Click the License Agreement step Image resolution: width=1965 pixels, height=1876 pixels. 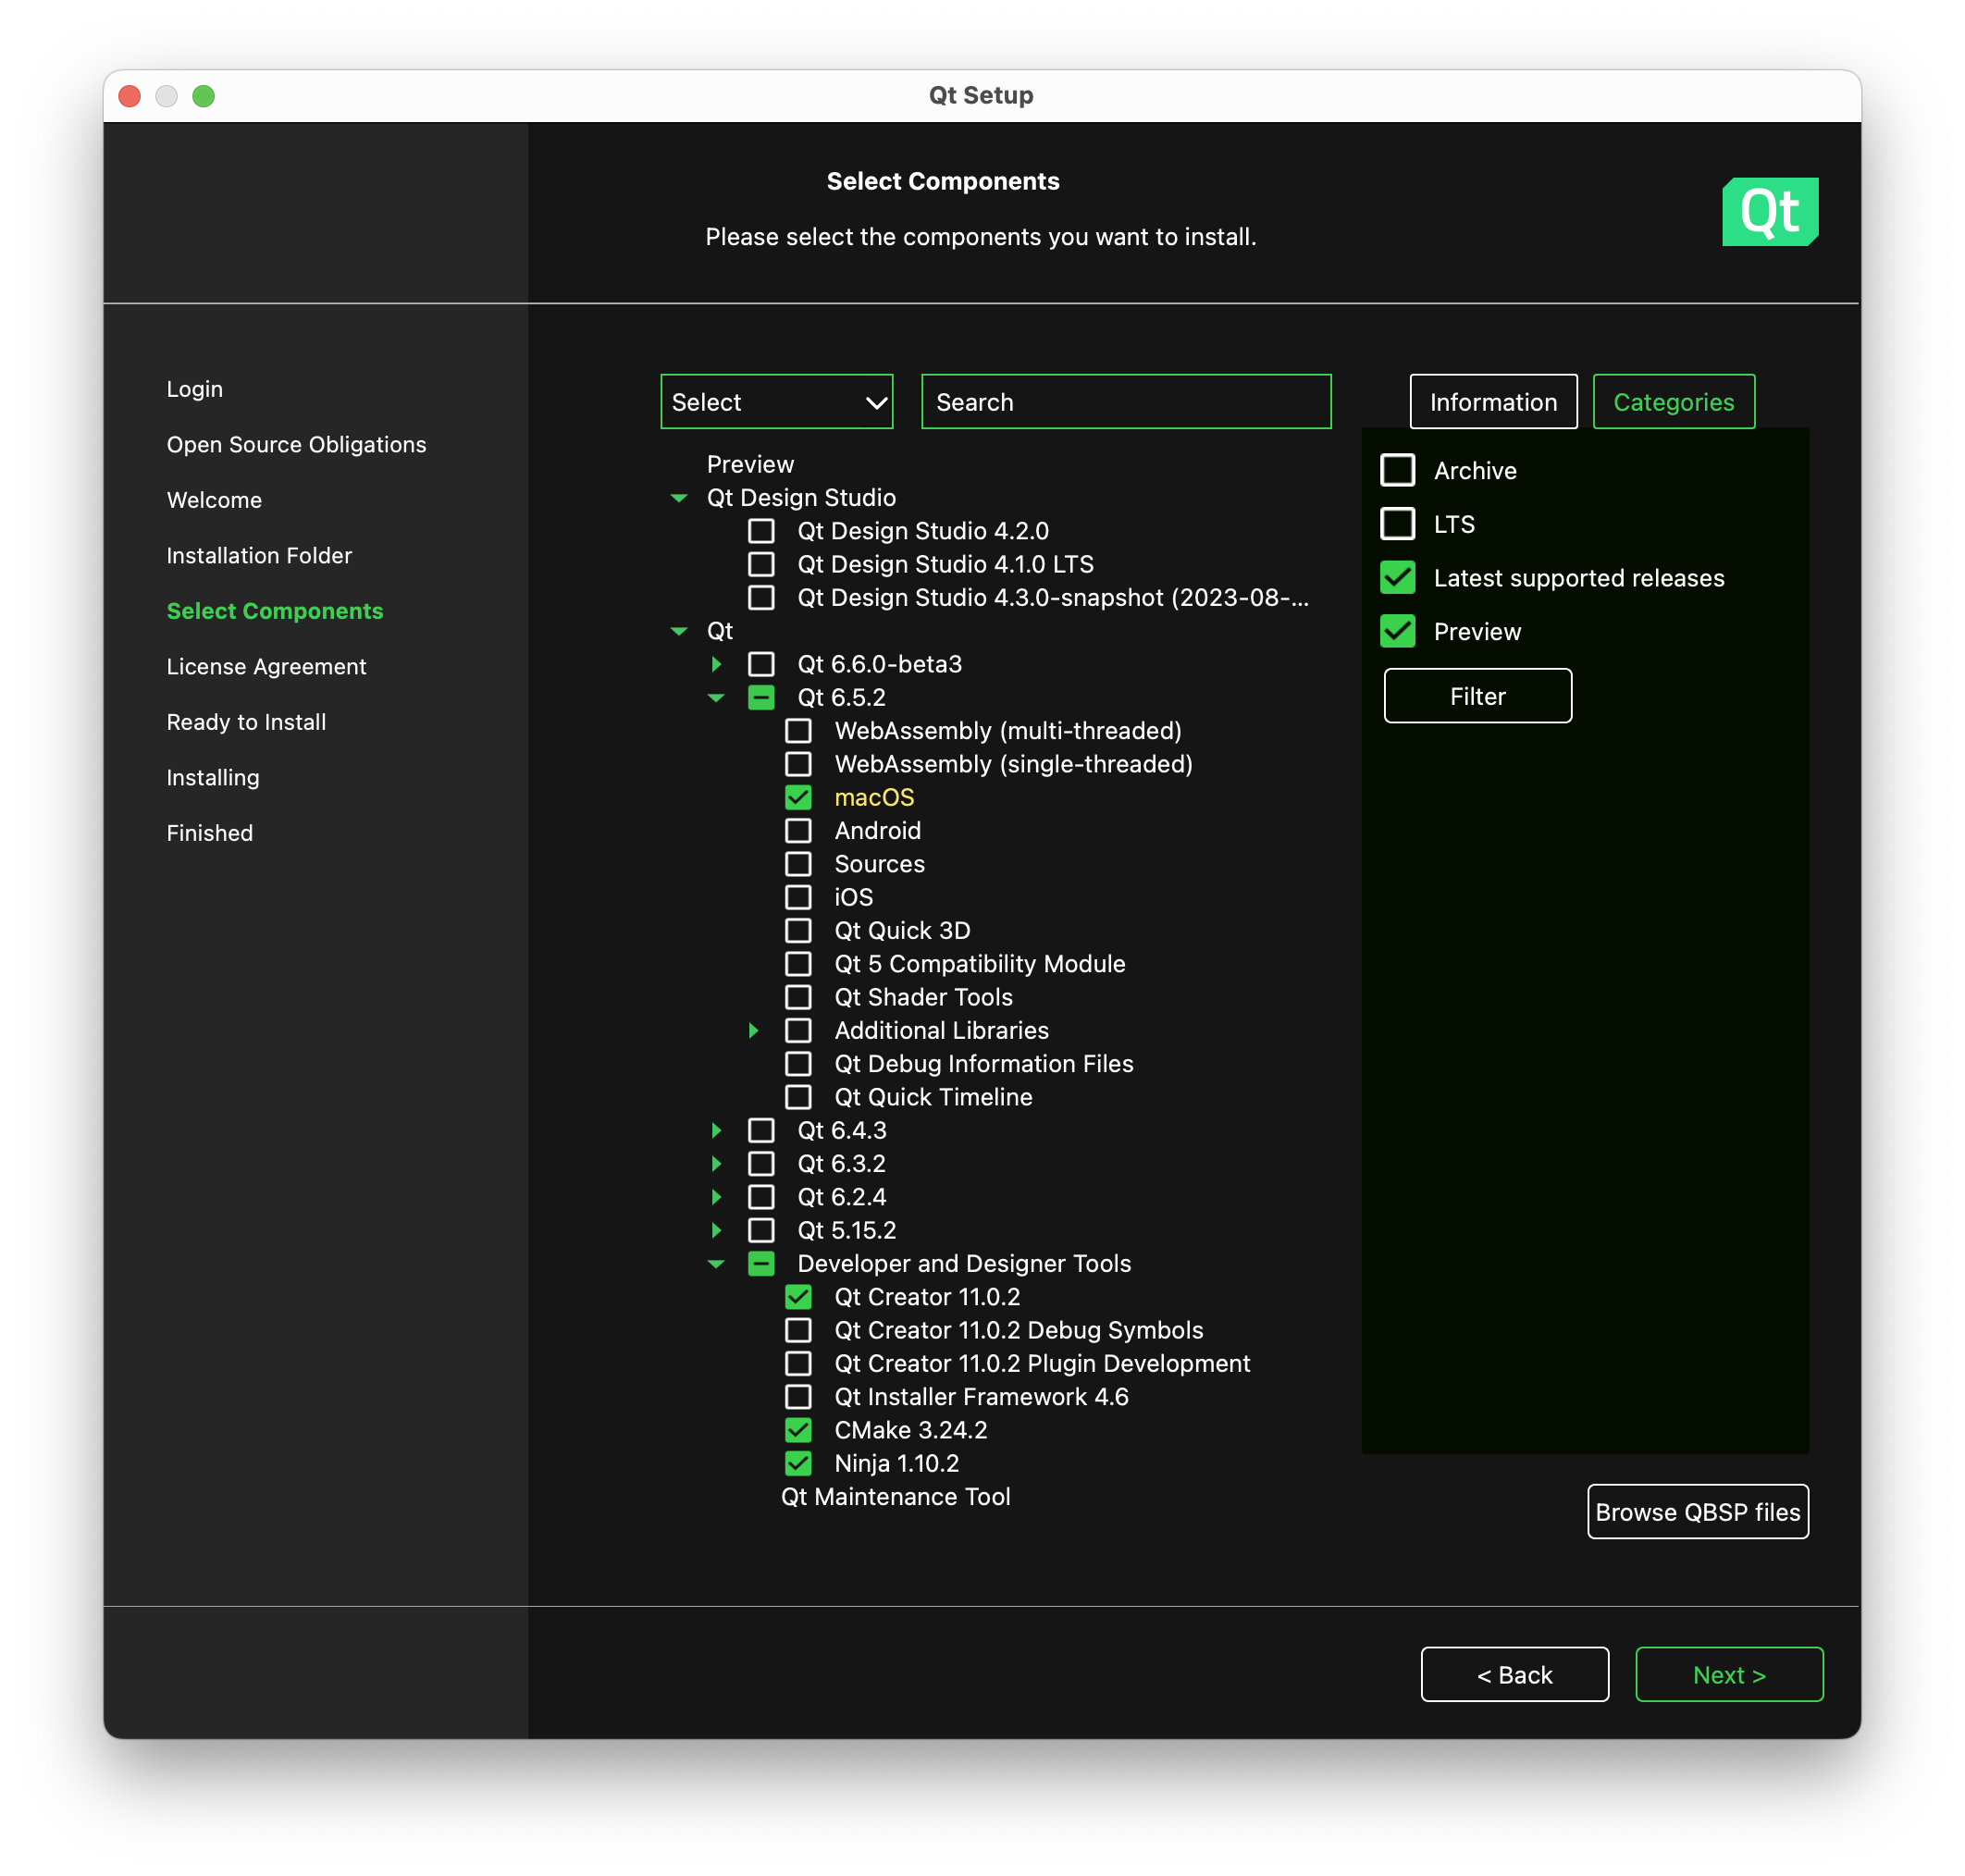coord(266,667)
